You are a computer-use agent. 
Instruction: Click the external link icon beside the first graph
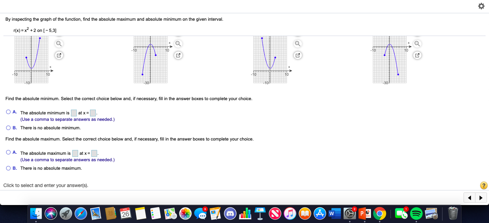click(59, 55)
